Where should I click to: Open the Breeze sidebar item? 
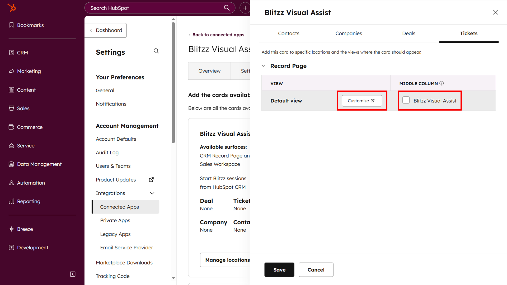click(x=25, y=229)
